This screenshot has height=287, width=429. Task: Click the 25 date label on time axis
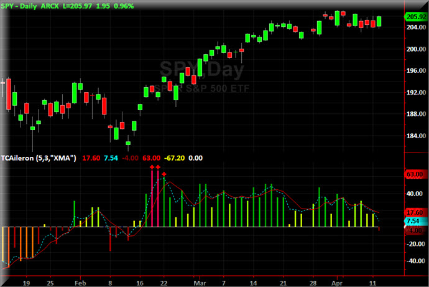click(50, 283)
